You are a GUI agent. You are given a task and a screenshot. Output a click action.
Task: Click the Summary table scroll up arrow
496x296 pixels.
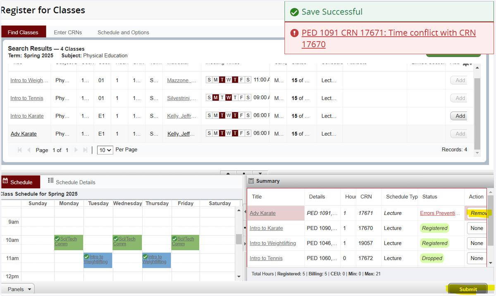pyautogui.click(x=491, y=192)
